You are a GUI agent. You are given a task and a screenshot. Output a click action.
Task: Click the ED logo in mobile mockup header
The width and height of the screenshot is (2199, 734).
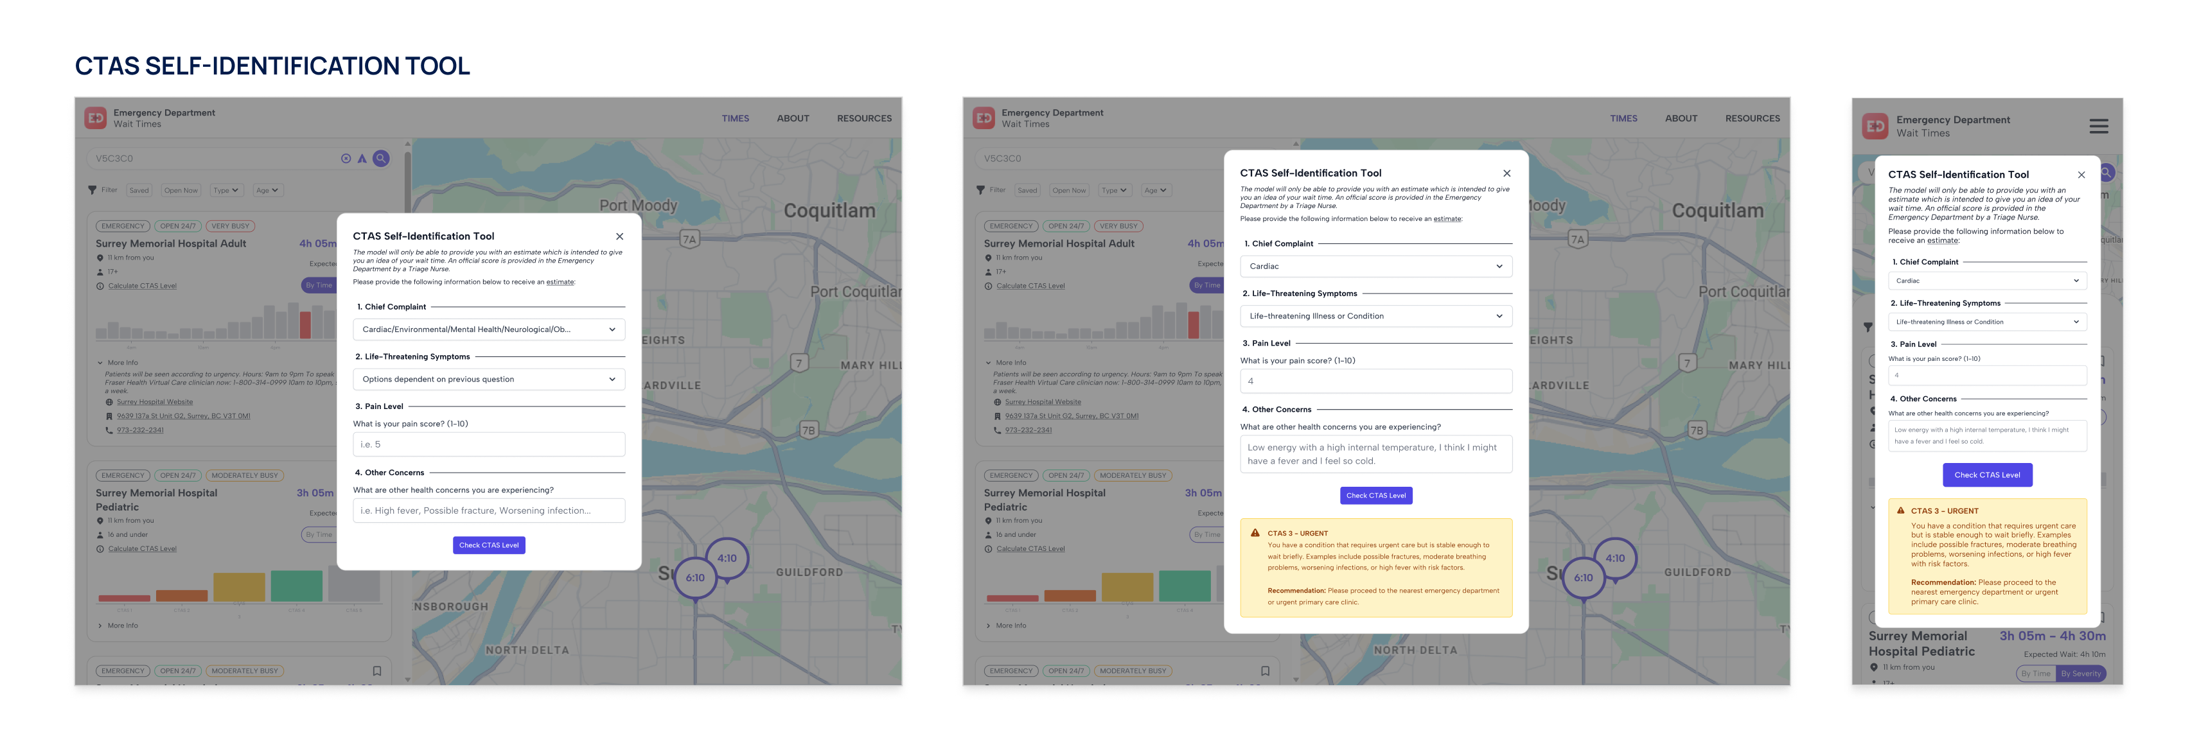coord(1875,127)
